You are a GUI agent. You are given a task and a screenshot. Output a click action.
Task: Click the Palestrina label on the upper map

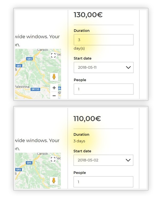pyautogui.click(x=22, y=87)
